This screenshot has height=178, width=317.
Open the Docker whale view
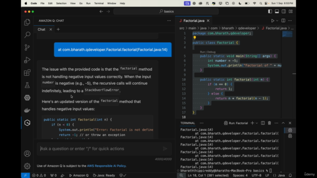[27, 110]
